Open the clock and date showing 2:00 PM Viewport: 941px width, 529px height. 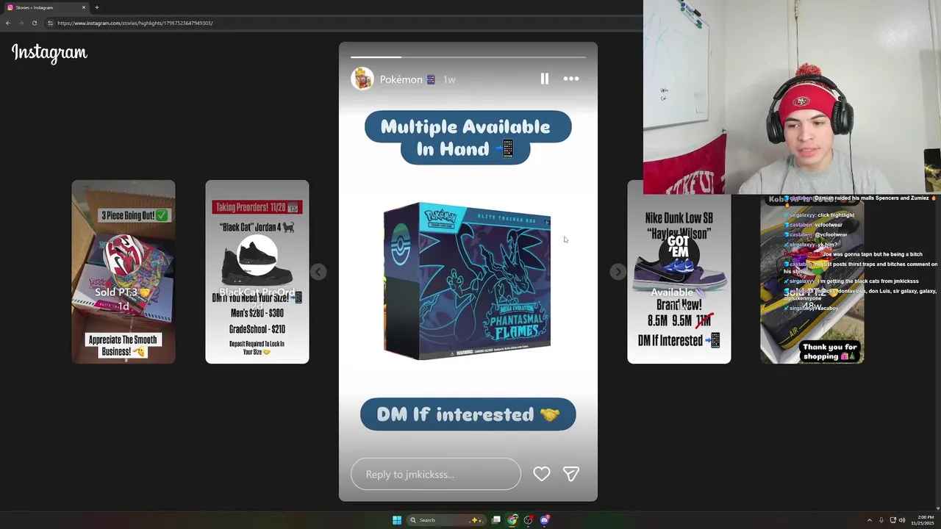(x=923, y=520)
